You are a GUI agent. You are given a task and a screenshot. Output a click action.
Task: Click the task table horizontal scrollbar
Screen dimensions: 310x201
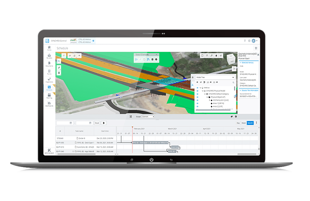point(76,154)
